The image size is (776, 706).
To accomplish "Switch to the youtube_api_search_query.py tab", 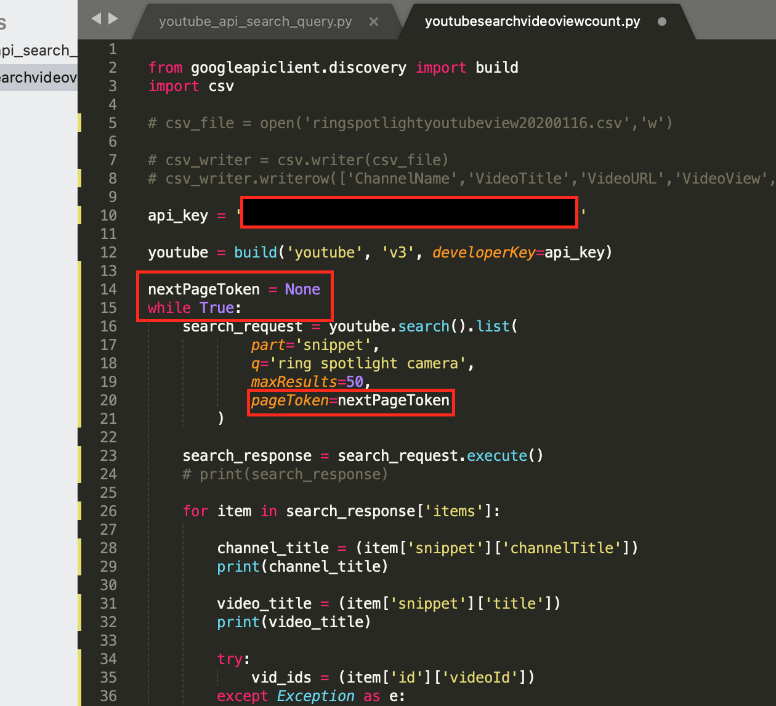I will (254, 21).
